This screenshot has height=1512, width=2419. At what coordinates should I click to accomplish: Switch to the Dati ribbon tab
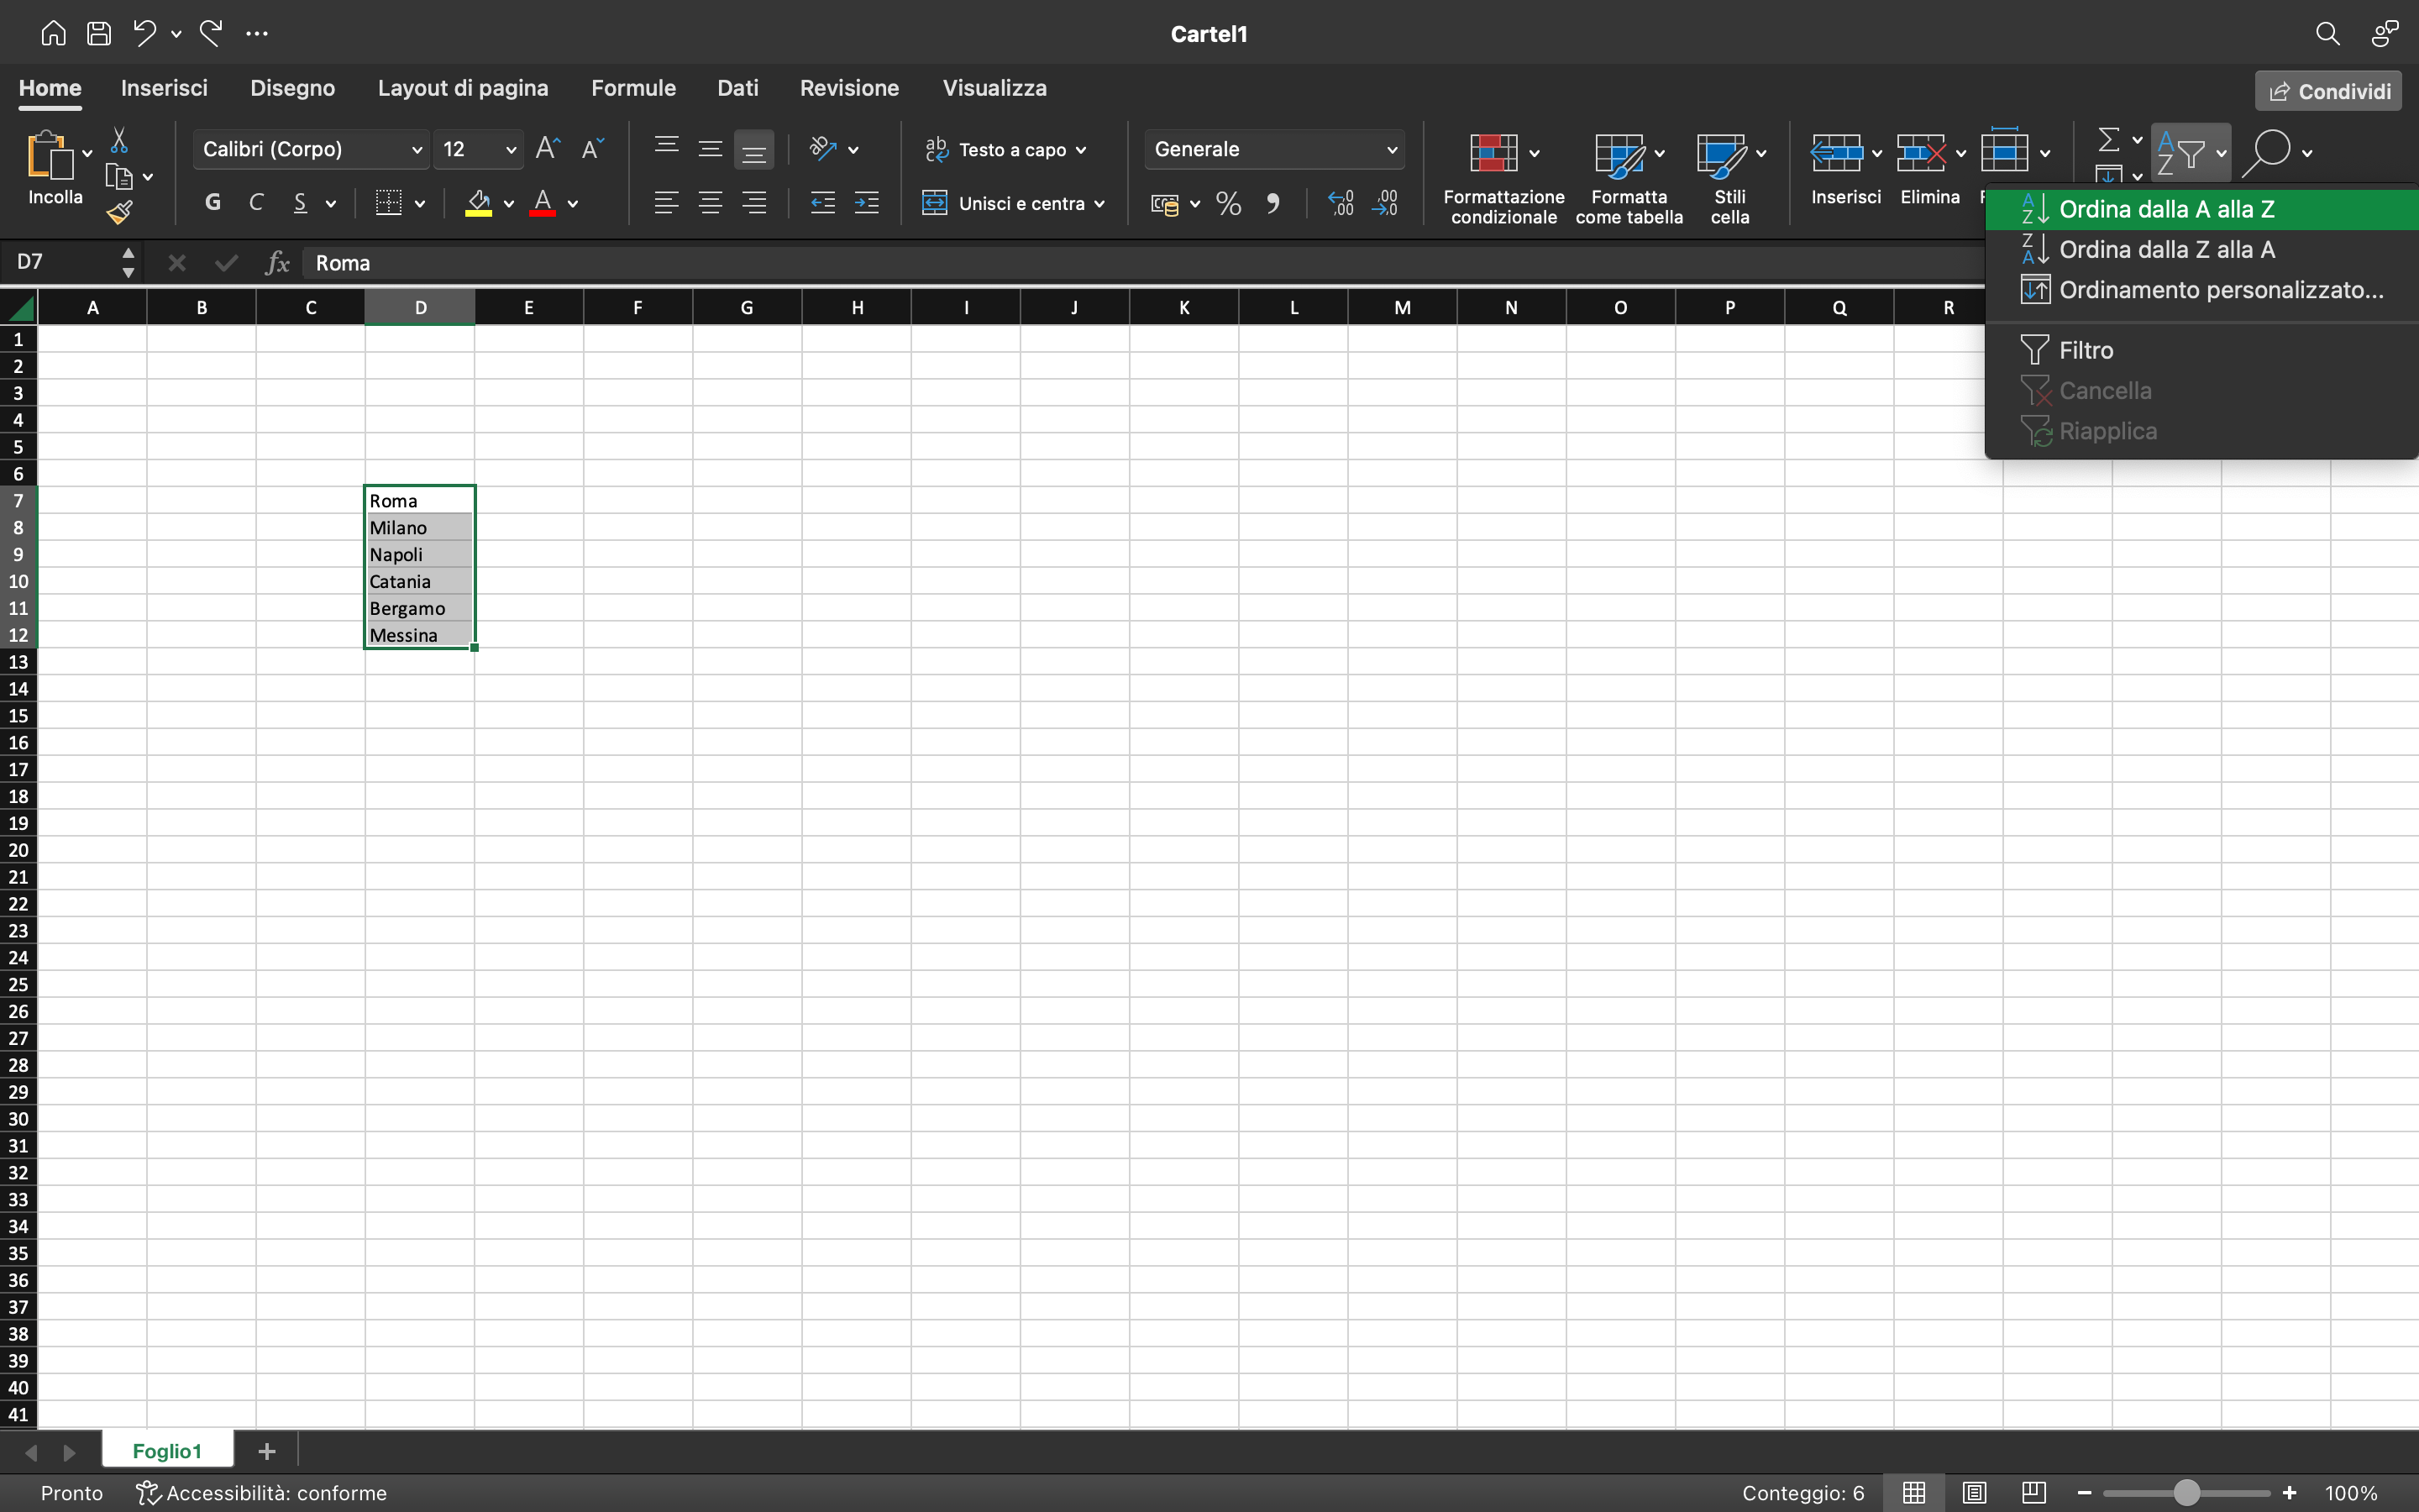coord(737,88)
